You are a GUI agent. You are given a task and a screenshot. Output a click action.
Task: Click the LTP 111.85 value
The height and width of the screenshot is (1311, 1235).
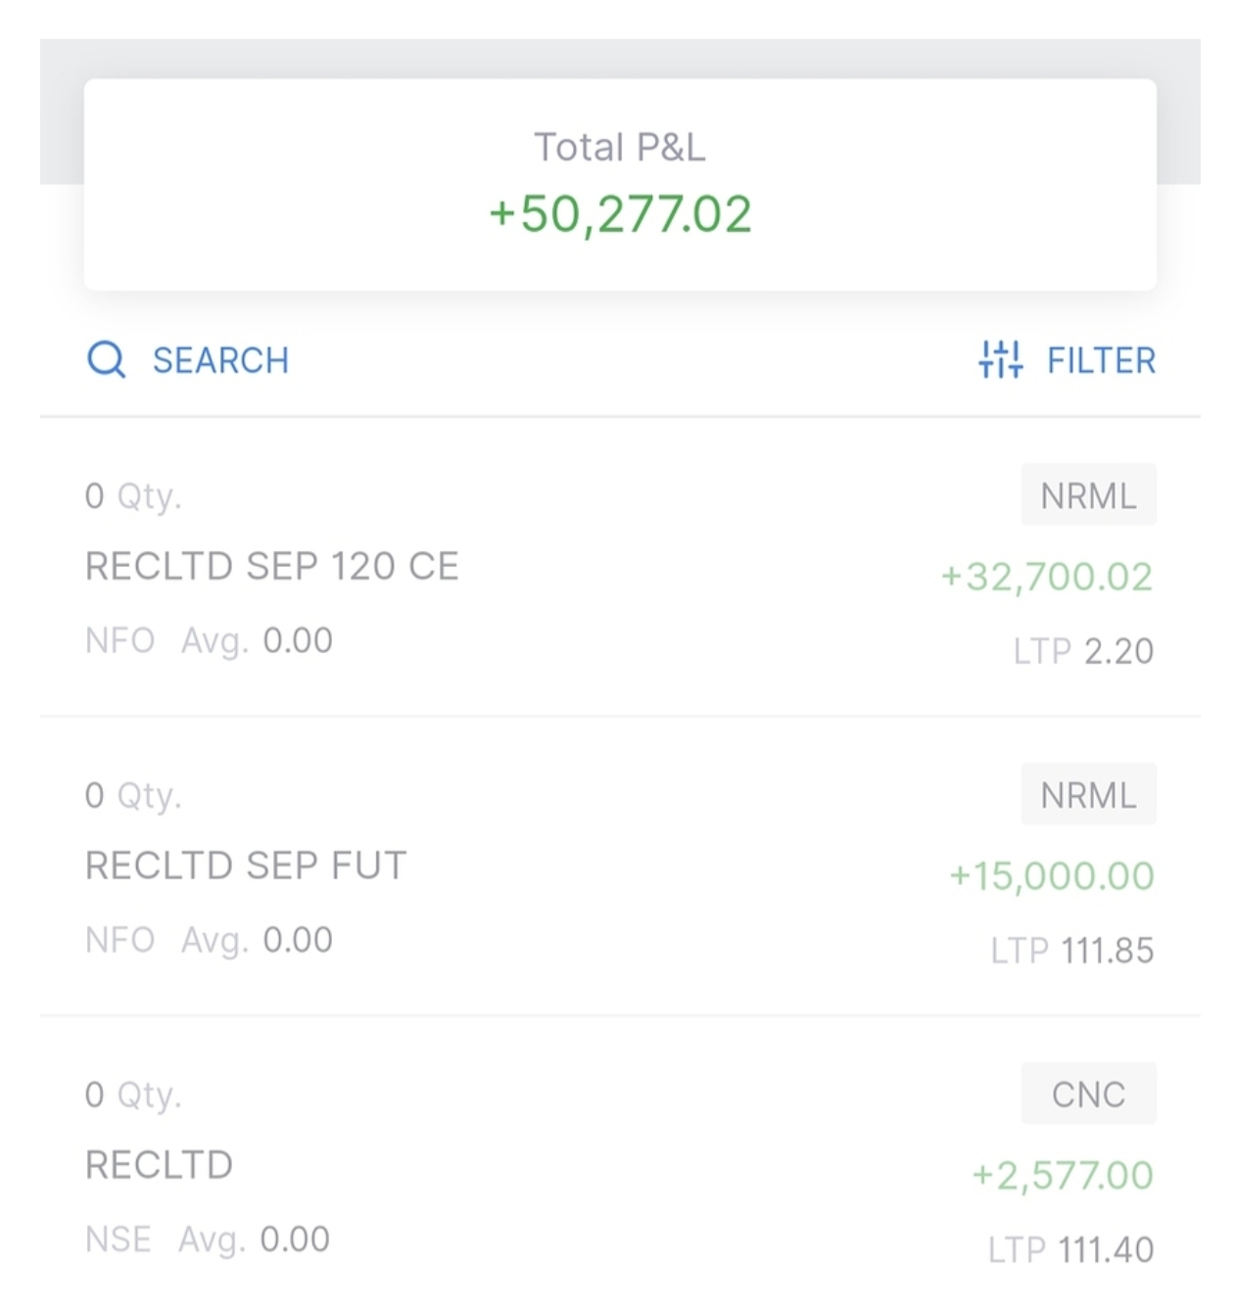1071,951
